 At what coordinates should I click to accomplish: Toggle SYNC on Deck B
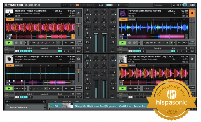tap(123, 19)
